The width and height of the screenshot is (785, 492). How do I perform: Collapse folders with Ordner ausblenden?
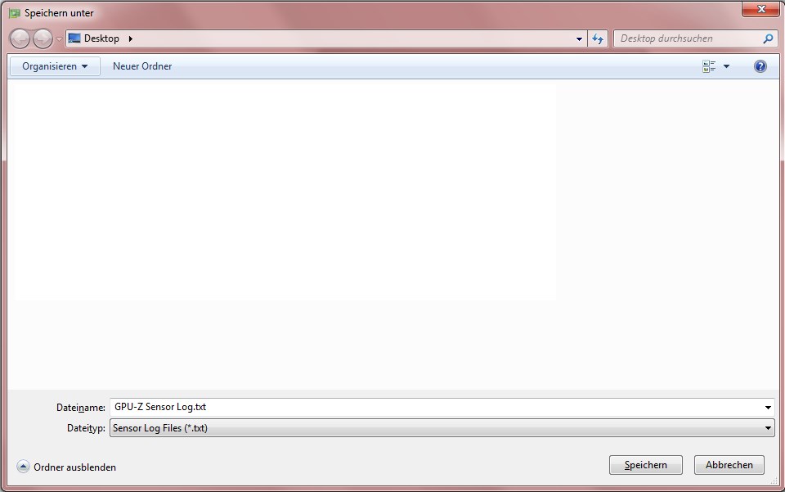tap(66, 467)
